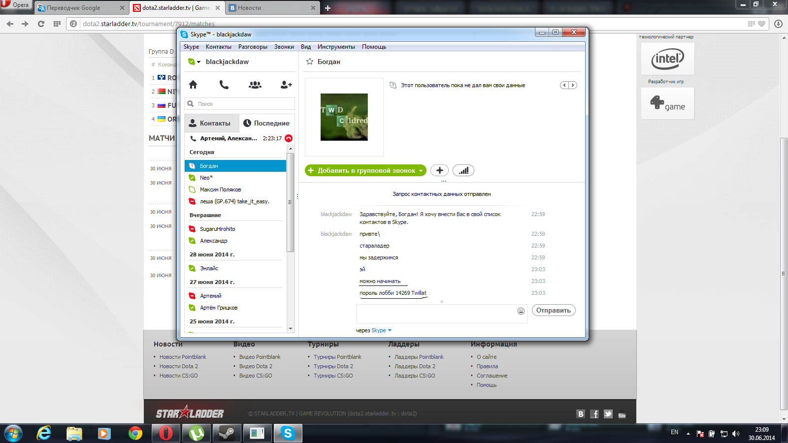The image size is (788, 443).
Task: Open Новости Dota 2 footer link
Action: tap(178, 366)
